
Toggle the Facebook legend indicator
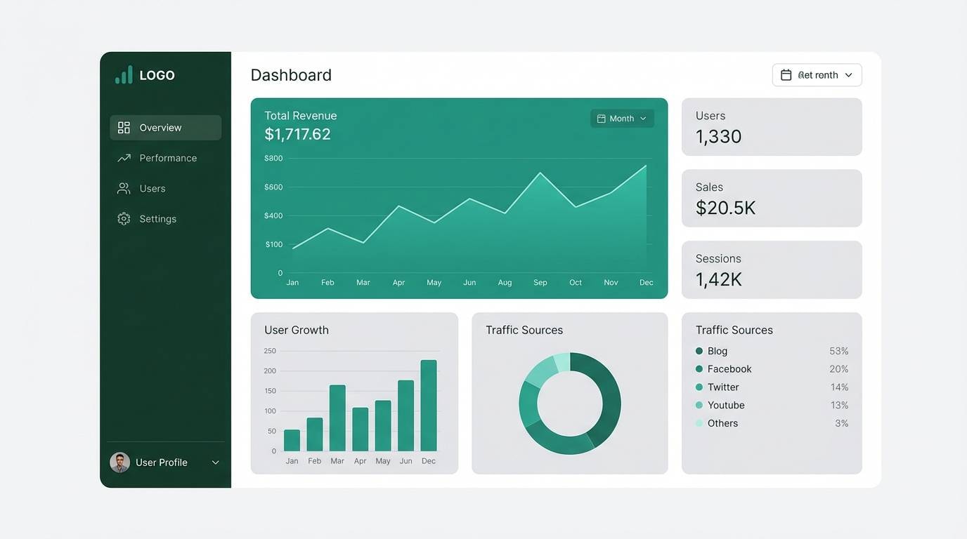coord(699,368)
